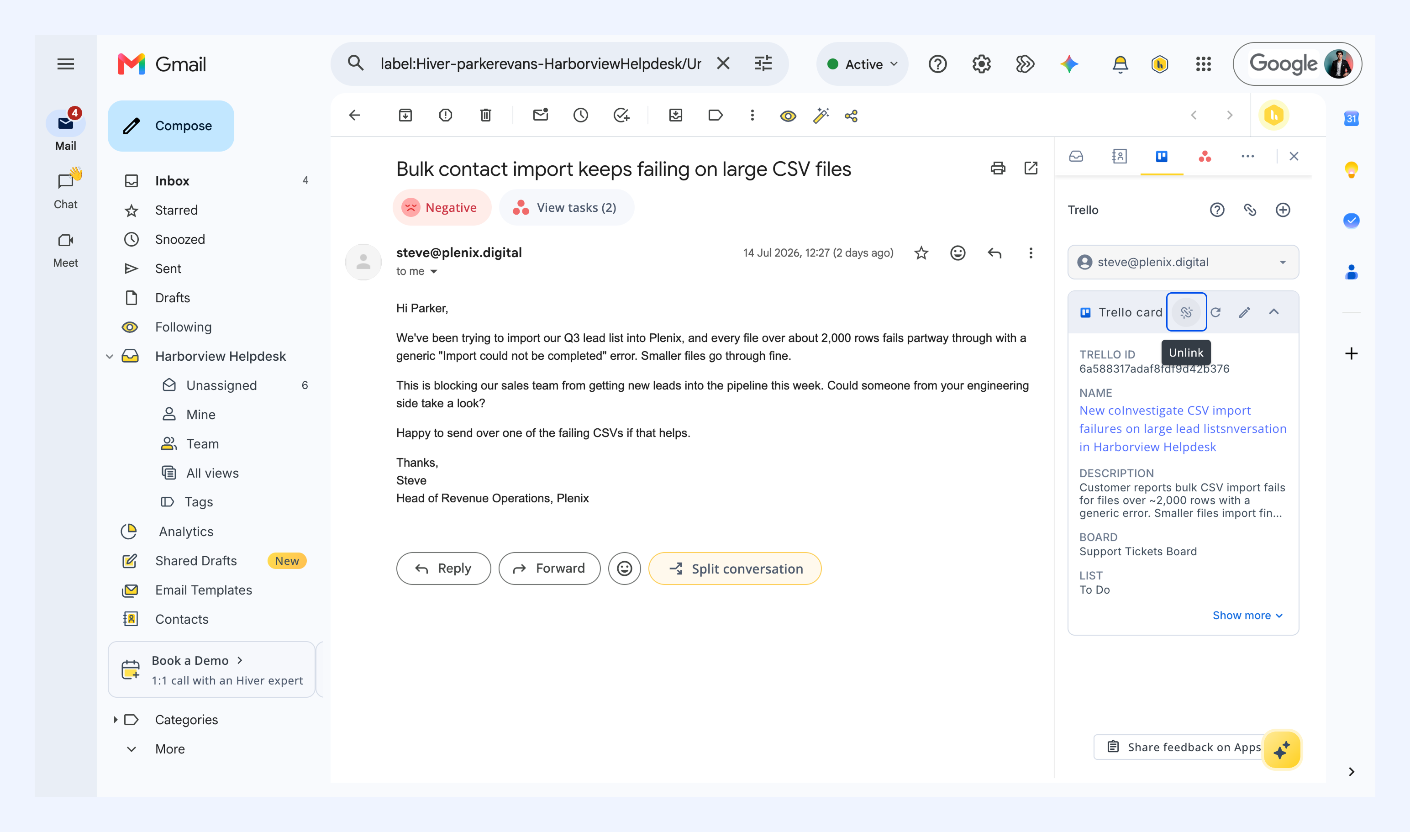The width and height of the screenshot is (1410, 832).
Task: Open Hiver Analytics
Action: click(x=186, y=532)
